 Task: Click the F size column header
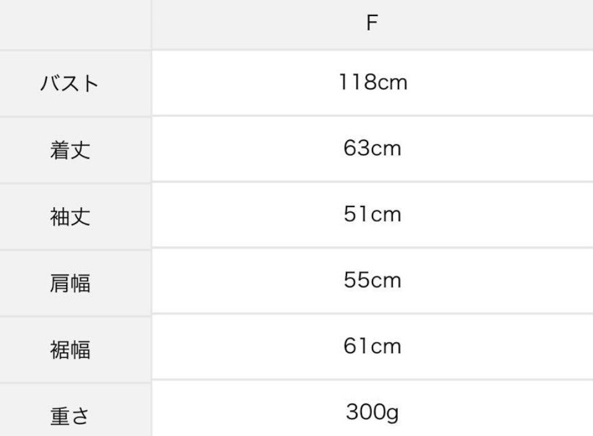tap(371, 24)
